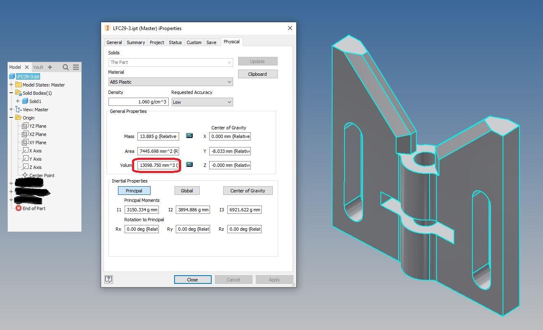
Task: Open search in the Model browser
Action: tap(66, 67)
